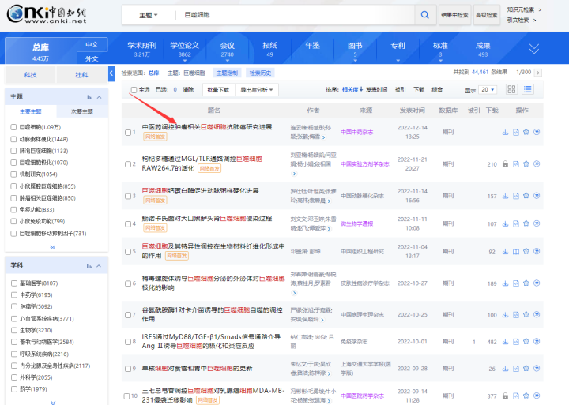Switch to the 次要主题 tab
569x405 pixels.
(81, 111)
